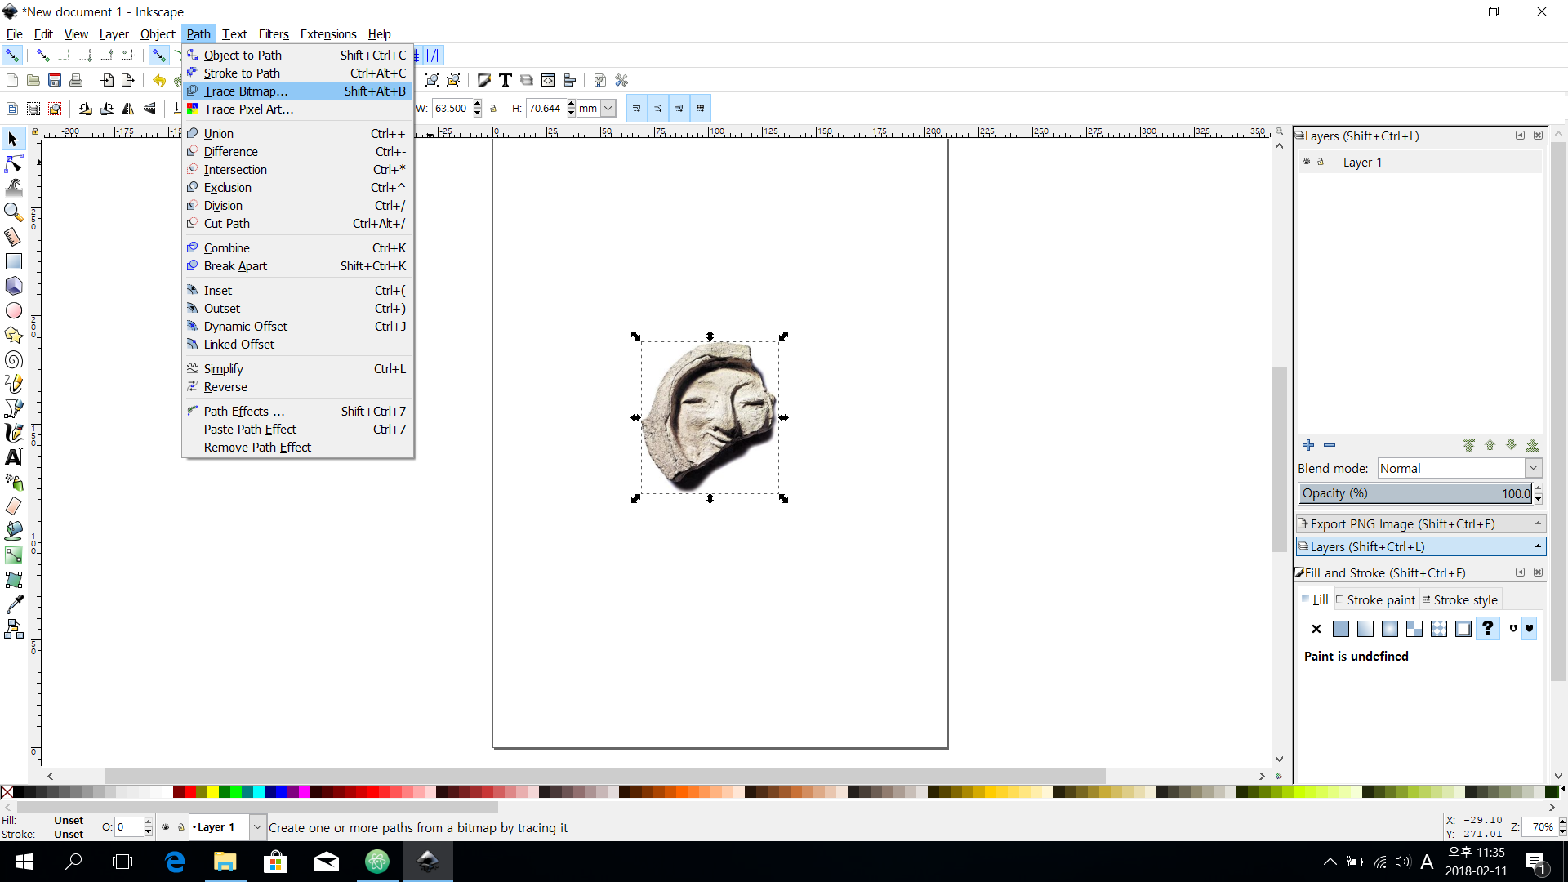1568x882 pixels.
Task: Collapse Export PNG Image panel
Action: pos(1538,523)
